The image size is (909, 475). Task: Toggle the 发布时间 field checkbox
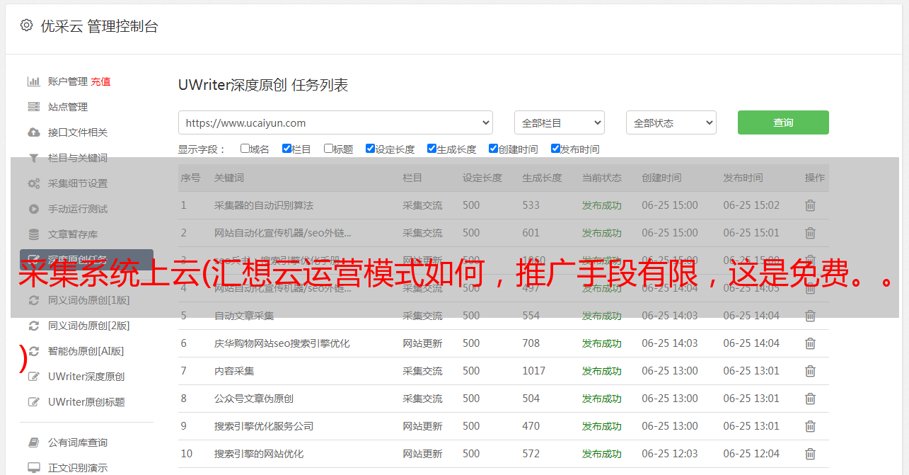[555, 149]
